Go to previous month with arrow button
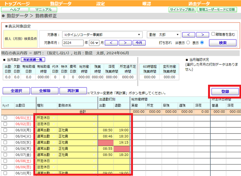241x176 pixels. point(111,43)
